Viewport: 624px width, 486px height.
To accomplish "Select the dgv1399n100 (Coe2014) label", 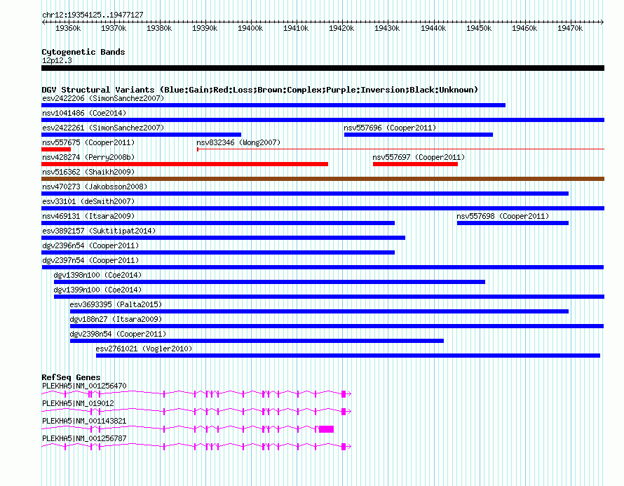I will click(97, 290).
